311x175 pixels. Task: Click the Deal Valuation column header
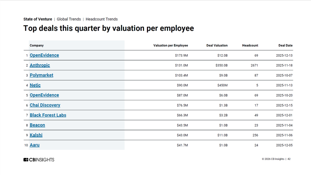click(x=217, y=46)
